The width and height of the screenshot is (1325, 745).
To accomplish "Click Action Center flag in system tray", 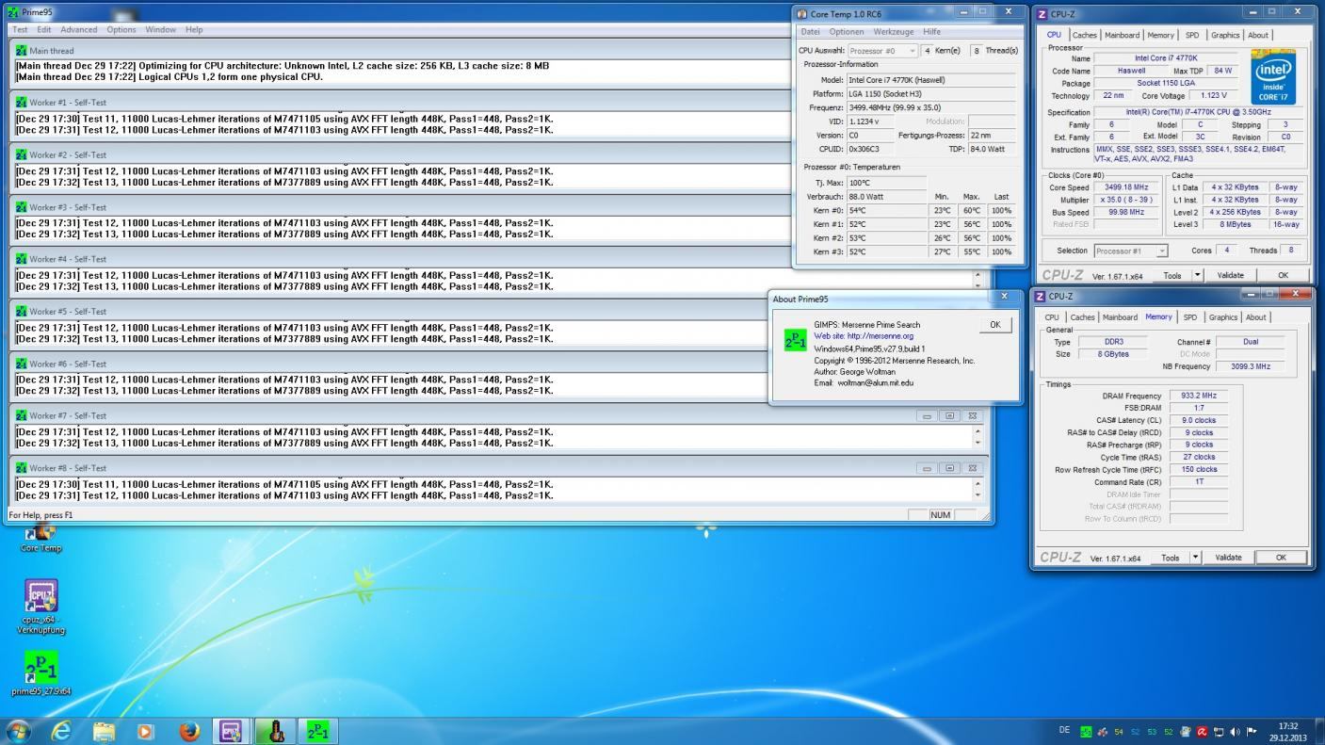I will point(1252,732).
